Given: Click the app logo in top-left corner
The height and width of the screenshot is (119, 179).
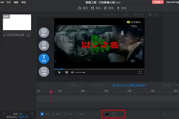Looking at the screenshot, I should click(x=2, y=2).
